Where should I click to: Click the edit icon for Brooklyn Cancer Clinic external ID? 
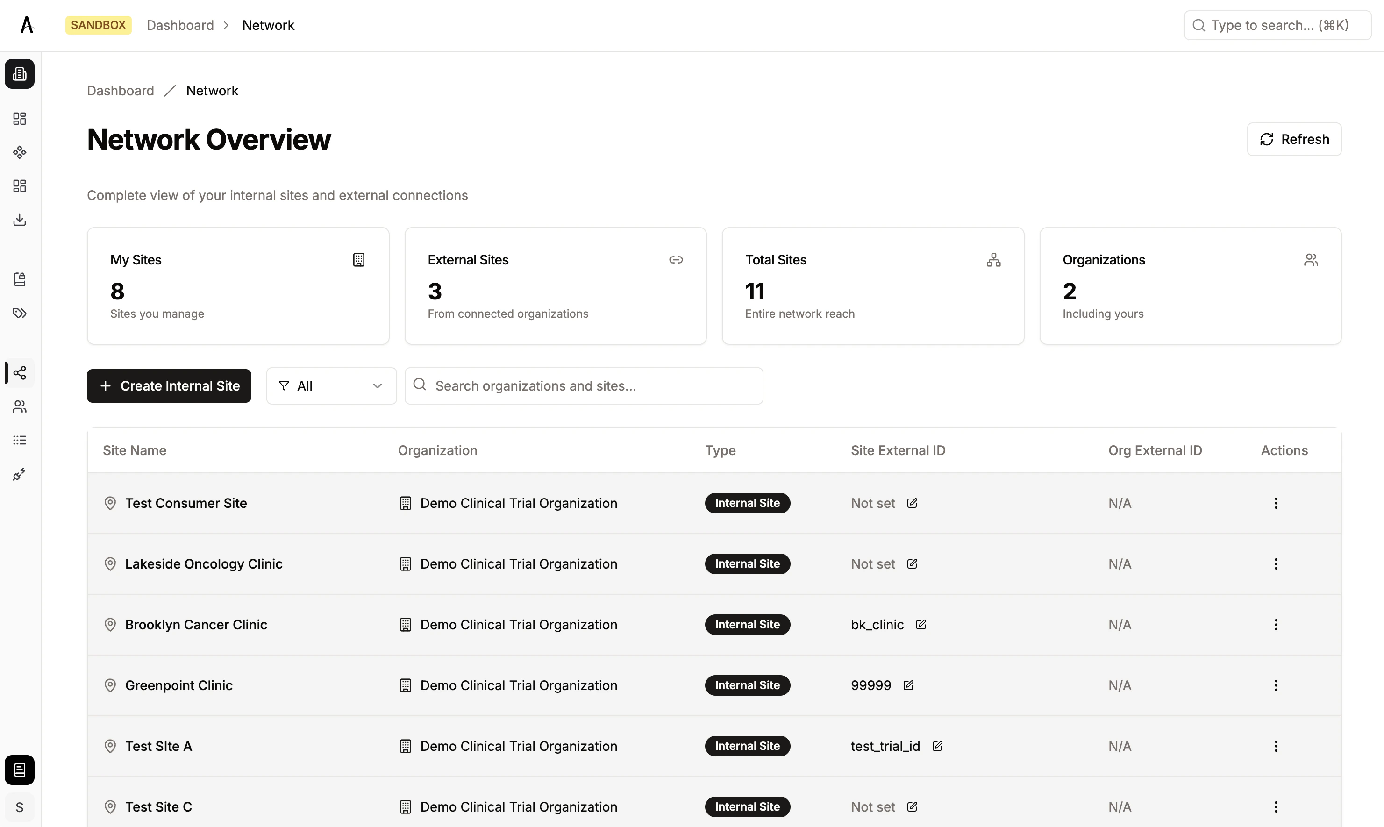coord(921,624)
